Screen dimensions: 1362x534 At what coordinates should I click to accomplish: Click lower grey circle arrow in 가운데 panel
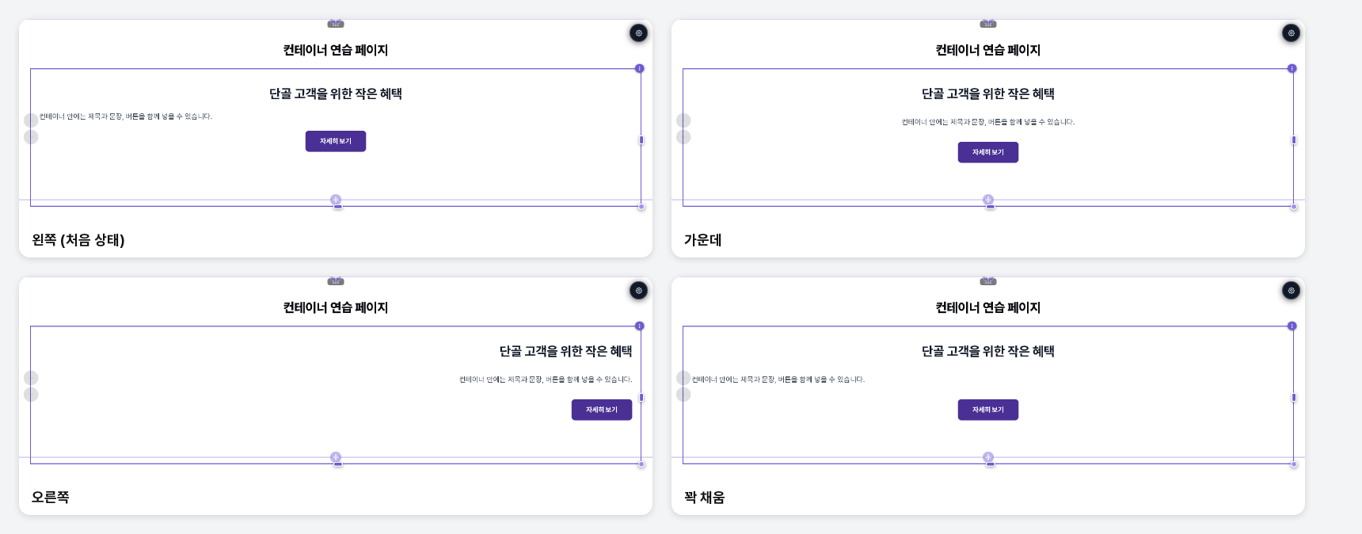tap(683, 137)
